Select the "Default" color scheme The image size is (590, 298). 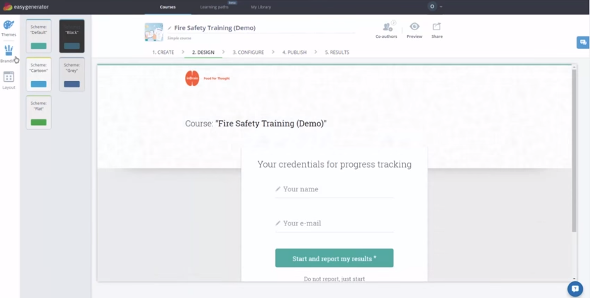(x=39, y=36)
